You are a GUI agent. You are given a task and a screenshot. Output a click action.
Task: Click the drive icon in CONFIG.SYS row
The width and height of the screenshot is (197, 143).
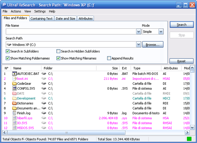(44, 88)
